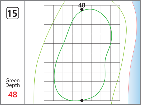This screenshot has width=141, height=105.
Task: Click the center vertical line between the dots
Action: (x=82, y=55)
